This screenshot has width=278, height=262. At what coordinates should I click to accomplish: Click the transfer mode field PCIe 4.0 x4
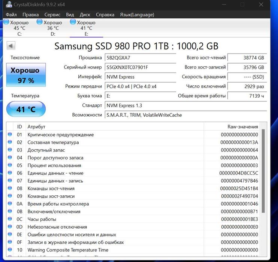click(x=140, y=86)
